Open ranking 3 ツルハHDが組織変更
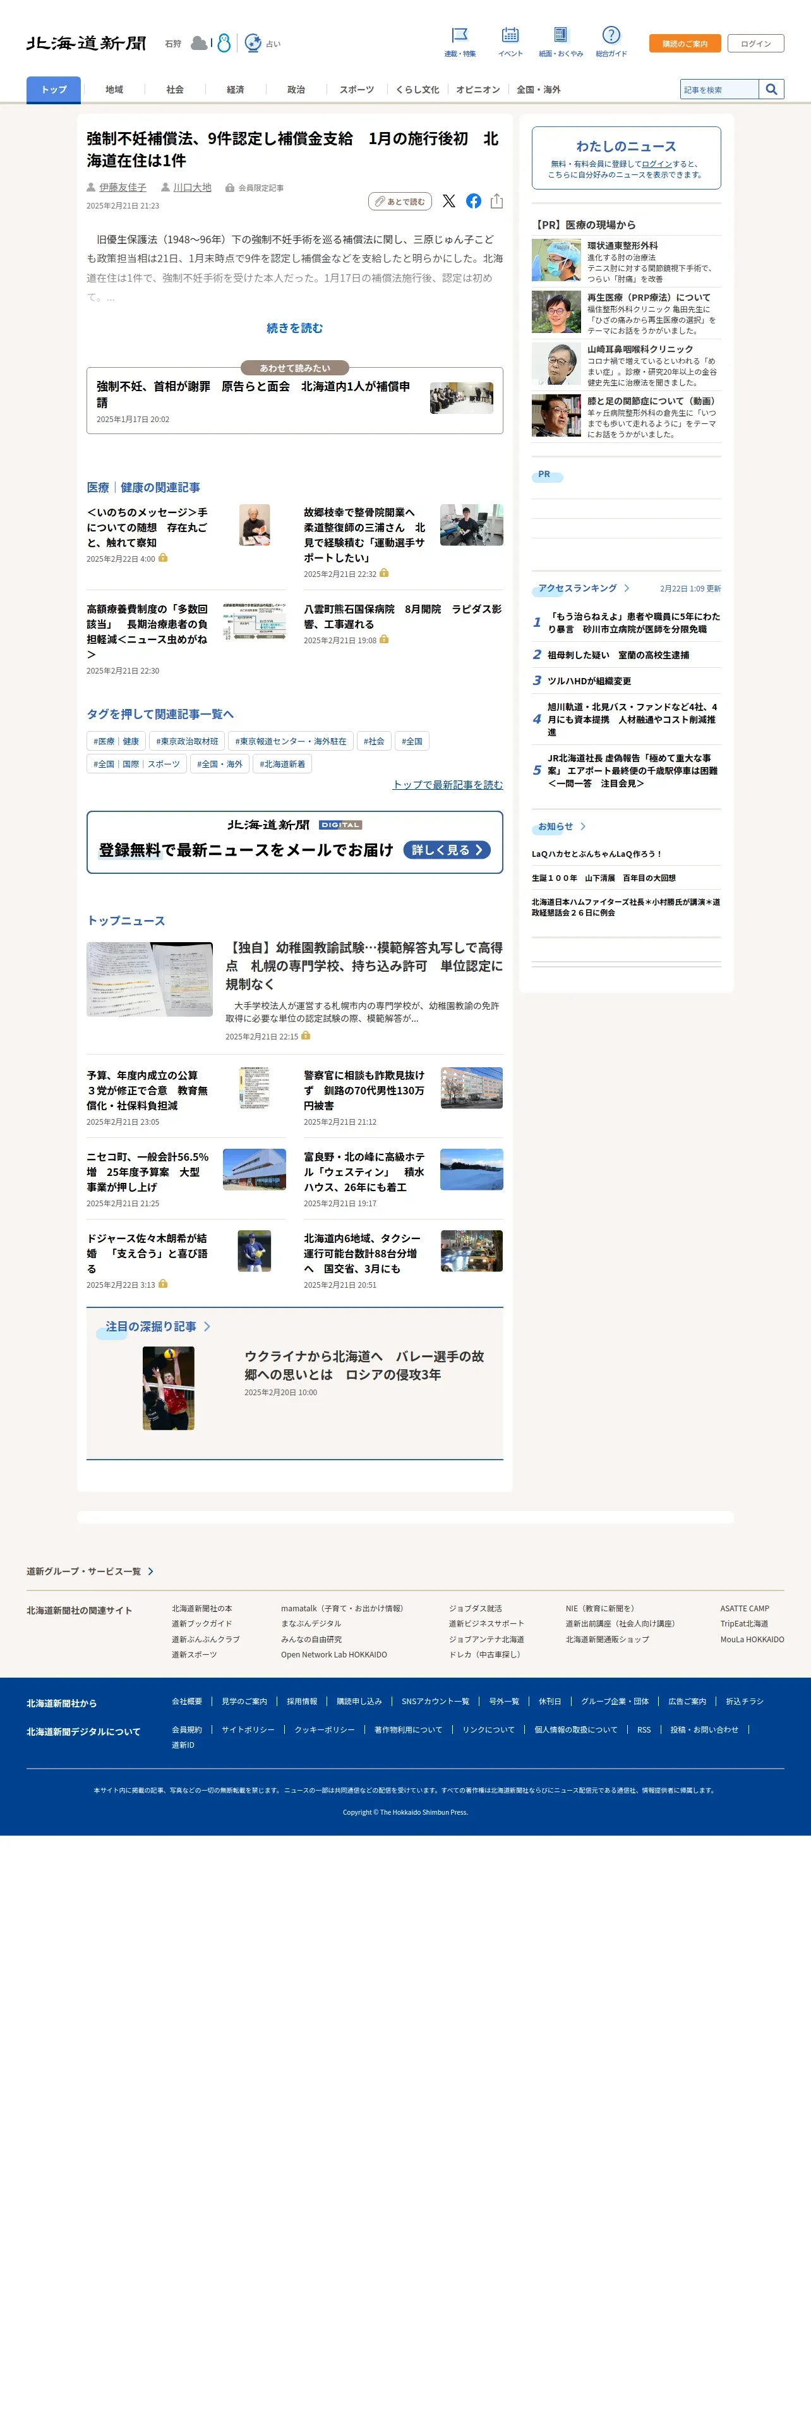The image size is (811, 2434). [589, 681]
